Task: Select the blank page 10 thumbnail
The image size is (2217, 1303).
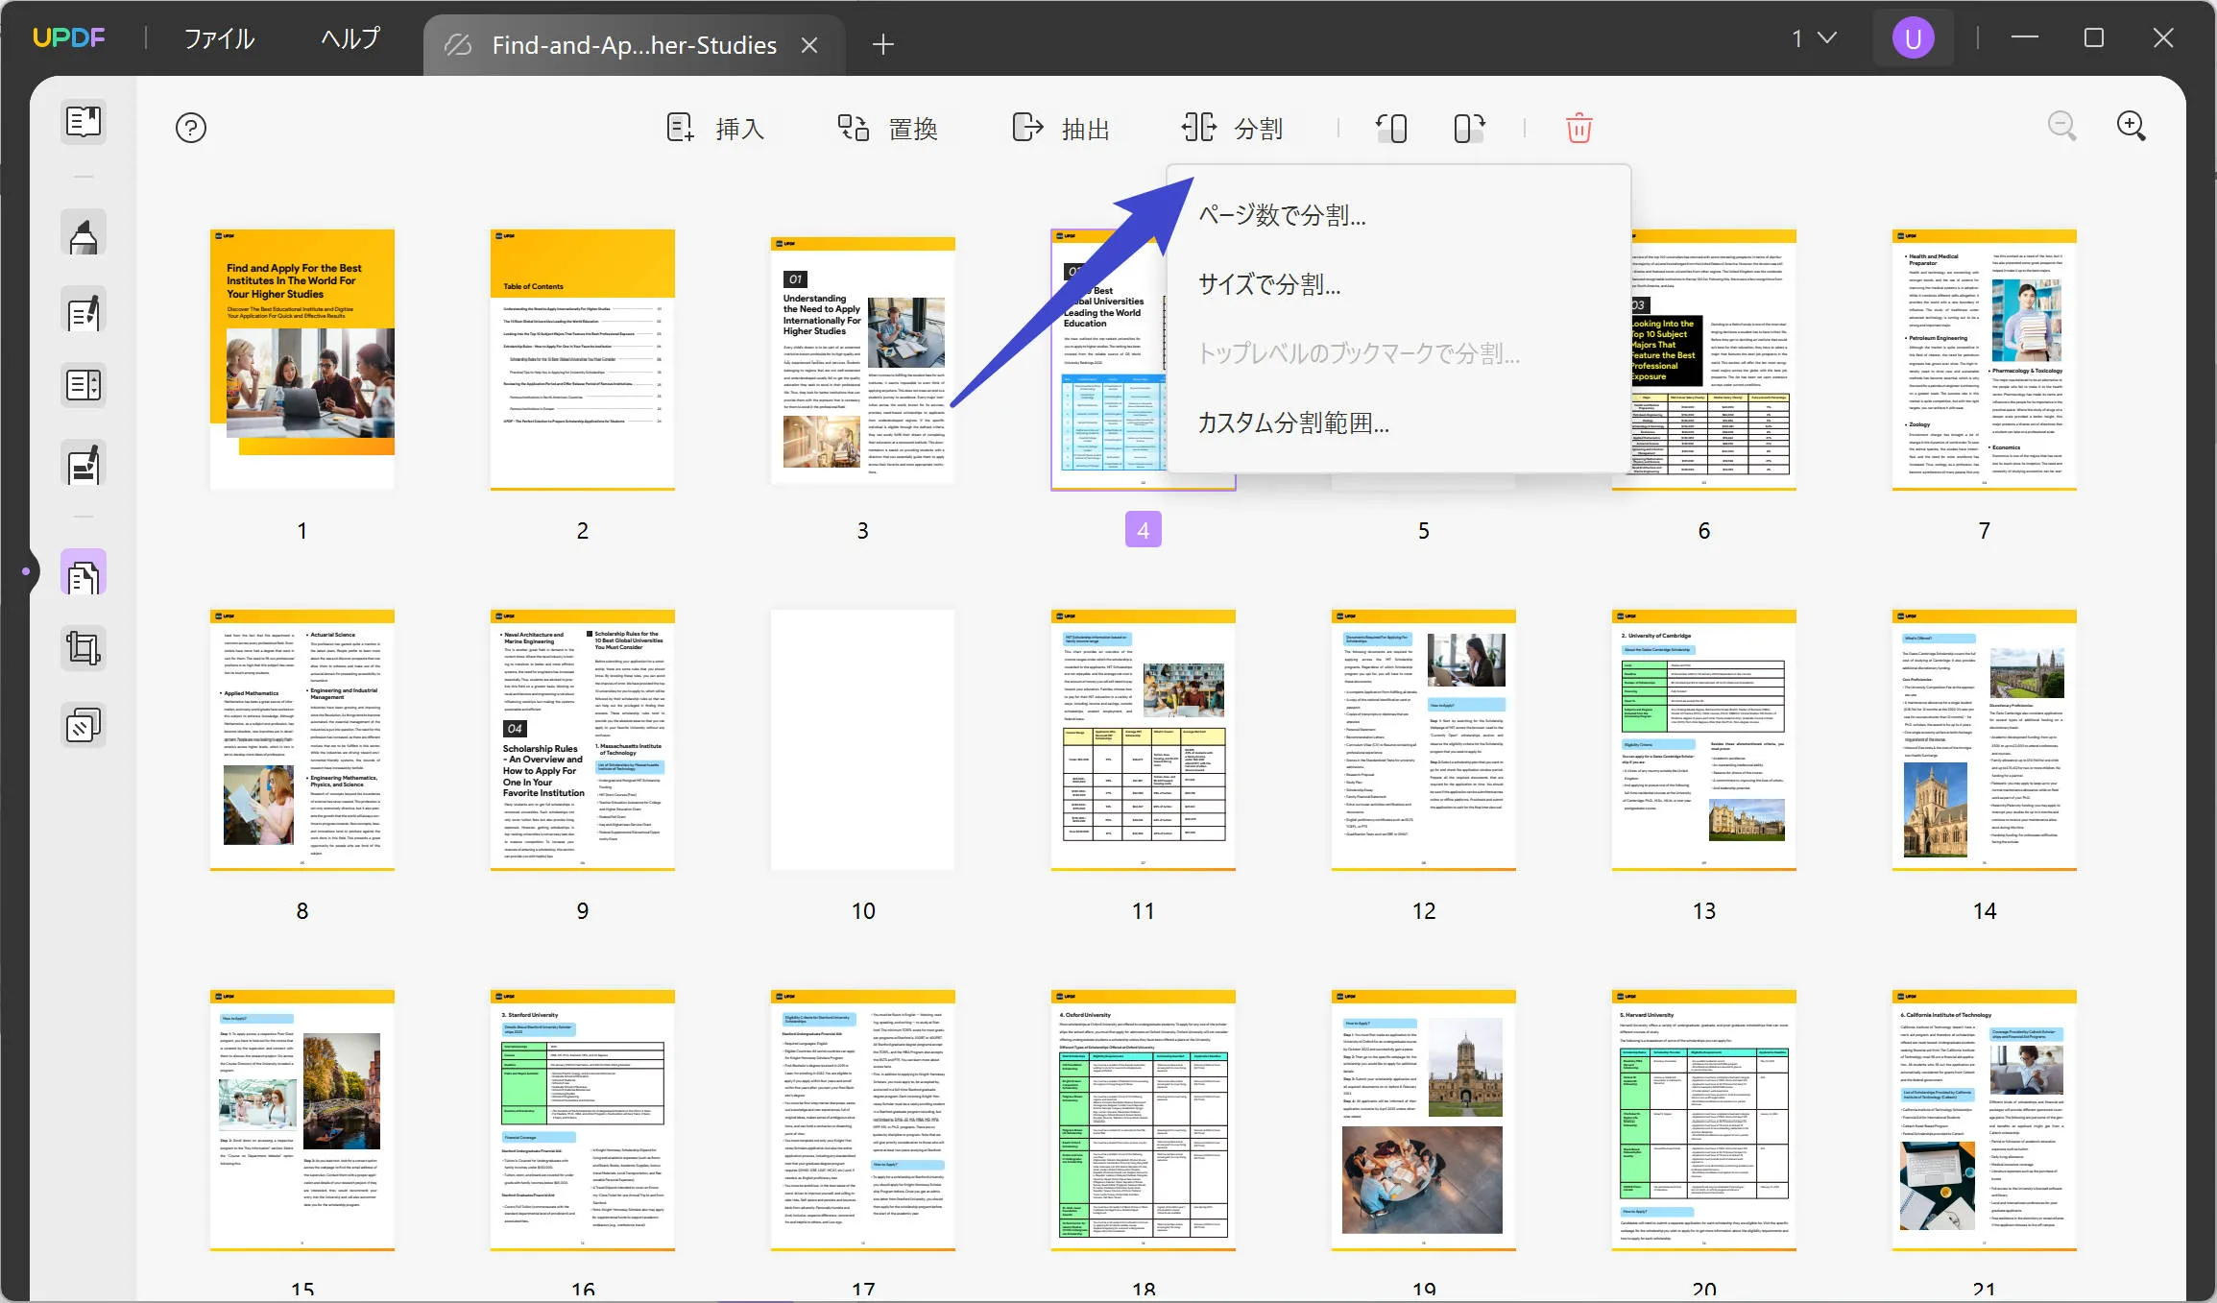Action: (863, 740)
